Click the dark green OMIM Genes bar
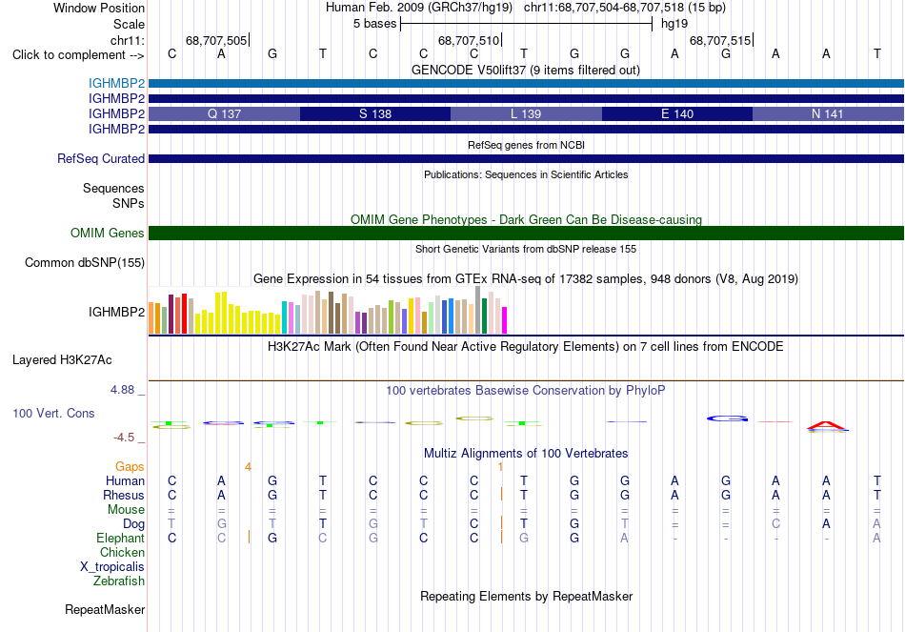 [527, 233]
